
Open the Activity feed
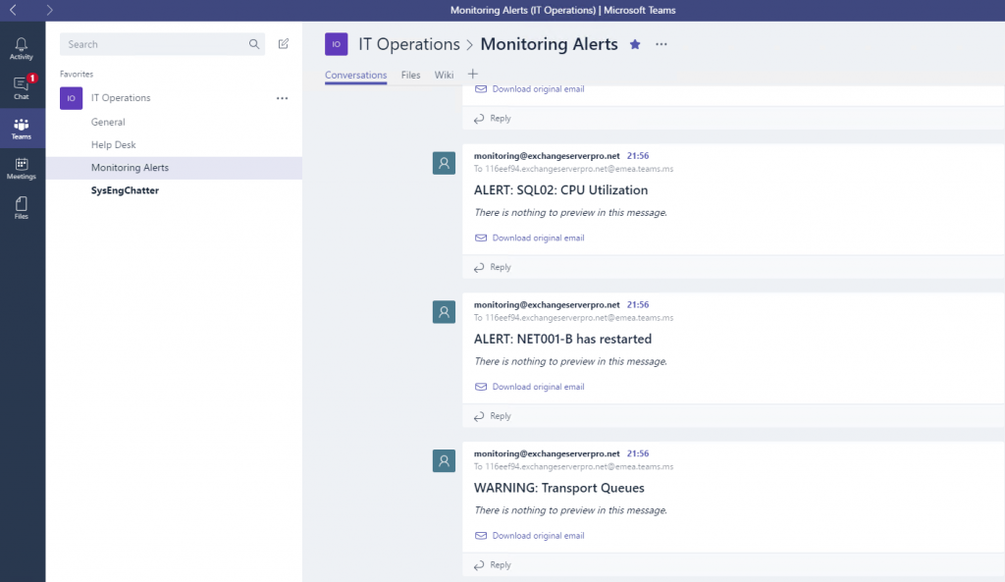pyautogui.click(x=21, y=46)
